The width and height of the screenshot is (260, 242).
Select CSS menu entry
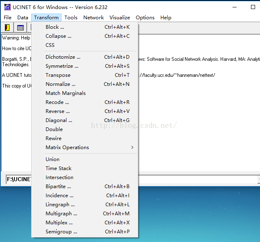tap(84, 45)
